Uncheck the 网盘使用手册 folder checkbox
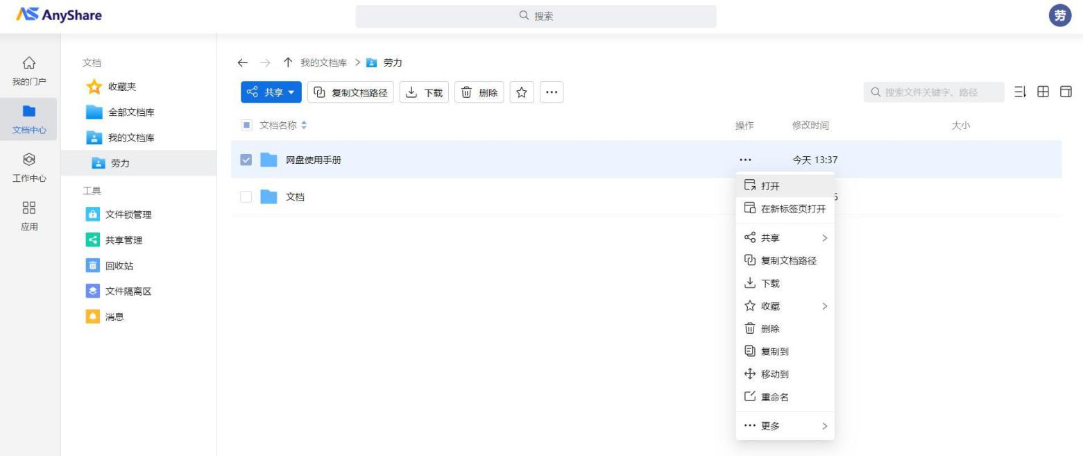1083x456 pixels. tap(246, 160)
